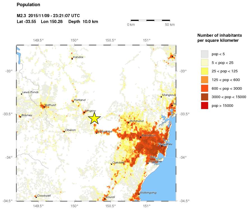Click the bright yellow '25 < pop < 125' swatch
The width and height of the screenshot is (249, 210).
[204, 71]
